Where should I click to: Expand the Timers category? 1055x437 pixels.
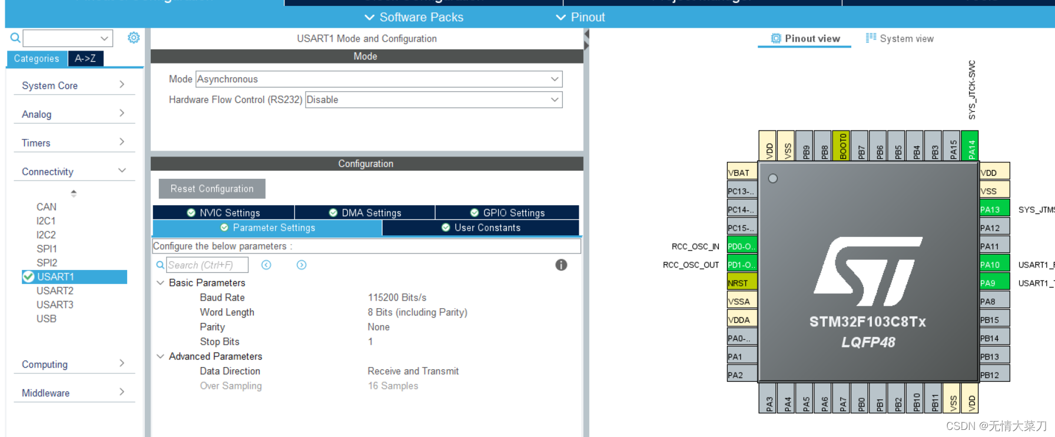click(x=74, y=143)
